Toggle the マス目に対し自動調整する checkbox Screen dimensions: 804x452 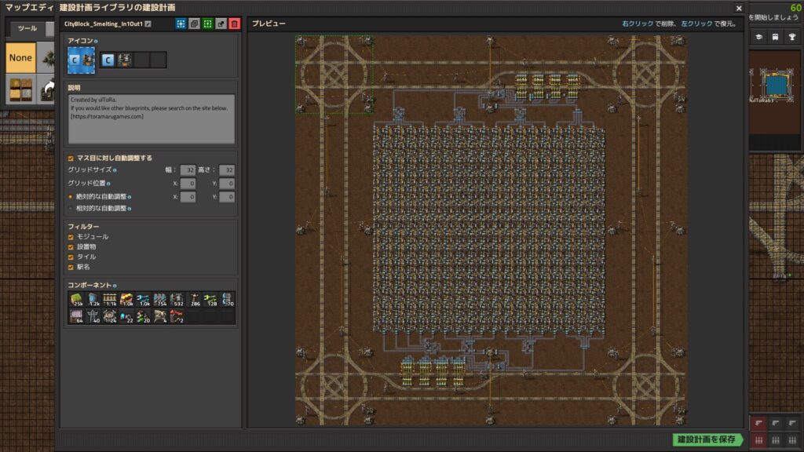(x=71, y=159)
